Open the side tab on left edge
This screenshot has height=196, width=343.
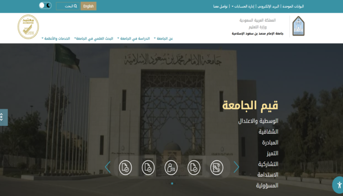pos(4,117)
